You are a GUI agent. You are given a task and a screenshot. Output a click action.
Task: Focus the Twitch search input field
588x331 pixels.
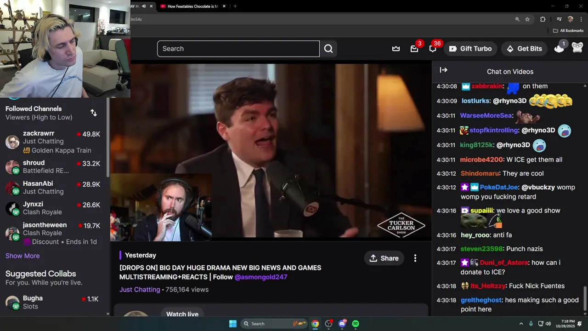click(238, 49)
